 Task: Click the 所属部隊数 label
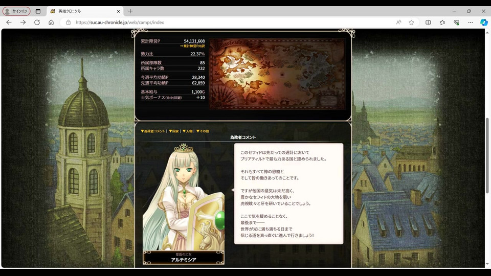coord(151,62)
